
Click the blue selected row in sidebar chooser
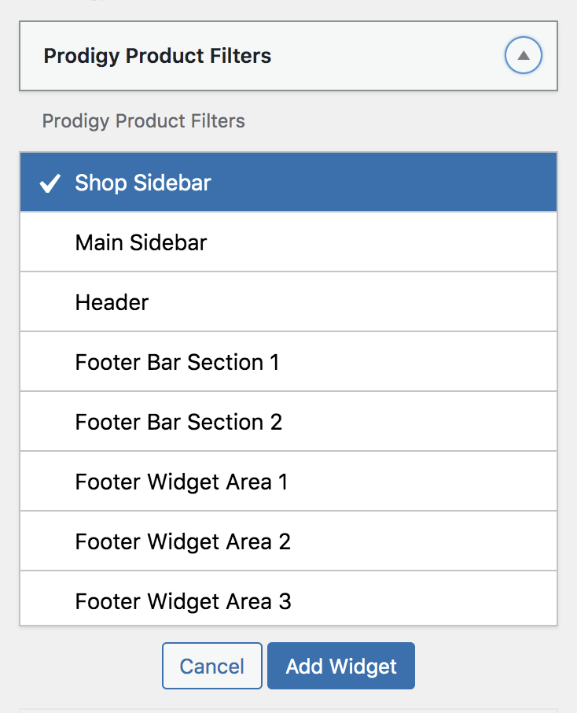coord(288,183)
